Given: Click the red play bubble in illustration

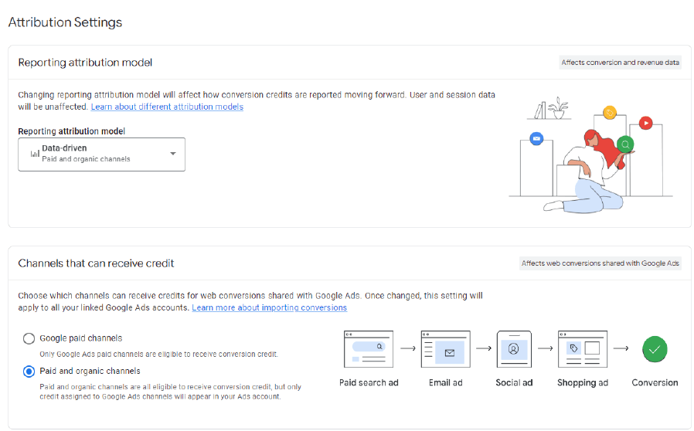Looking at the screenshot, I should point(646,123).
